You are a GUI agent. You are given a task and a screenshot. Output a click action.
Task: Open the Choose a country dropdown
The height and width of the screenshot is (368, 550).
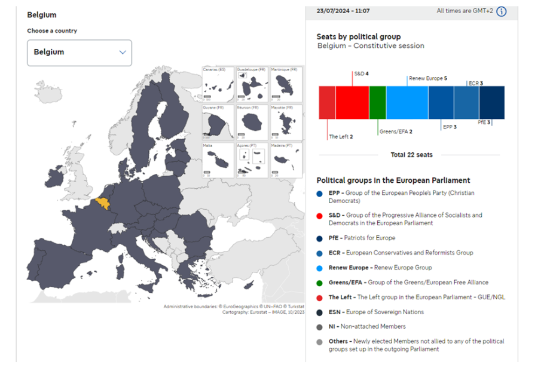coord(80,53)
